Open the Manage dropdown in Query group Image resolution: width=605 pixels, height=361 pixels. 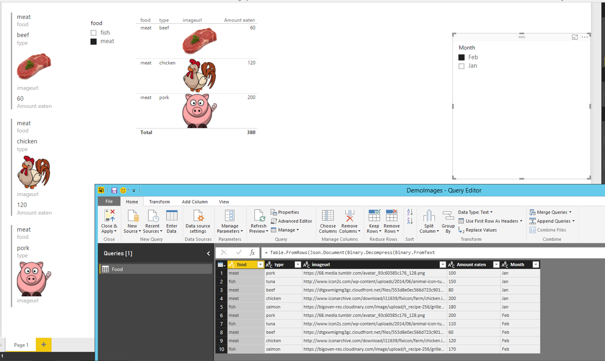(x=285, y=230)
